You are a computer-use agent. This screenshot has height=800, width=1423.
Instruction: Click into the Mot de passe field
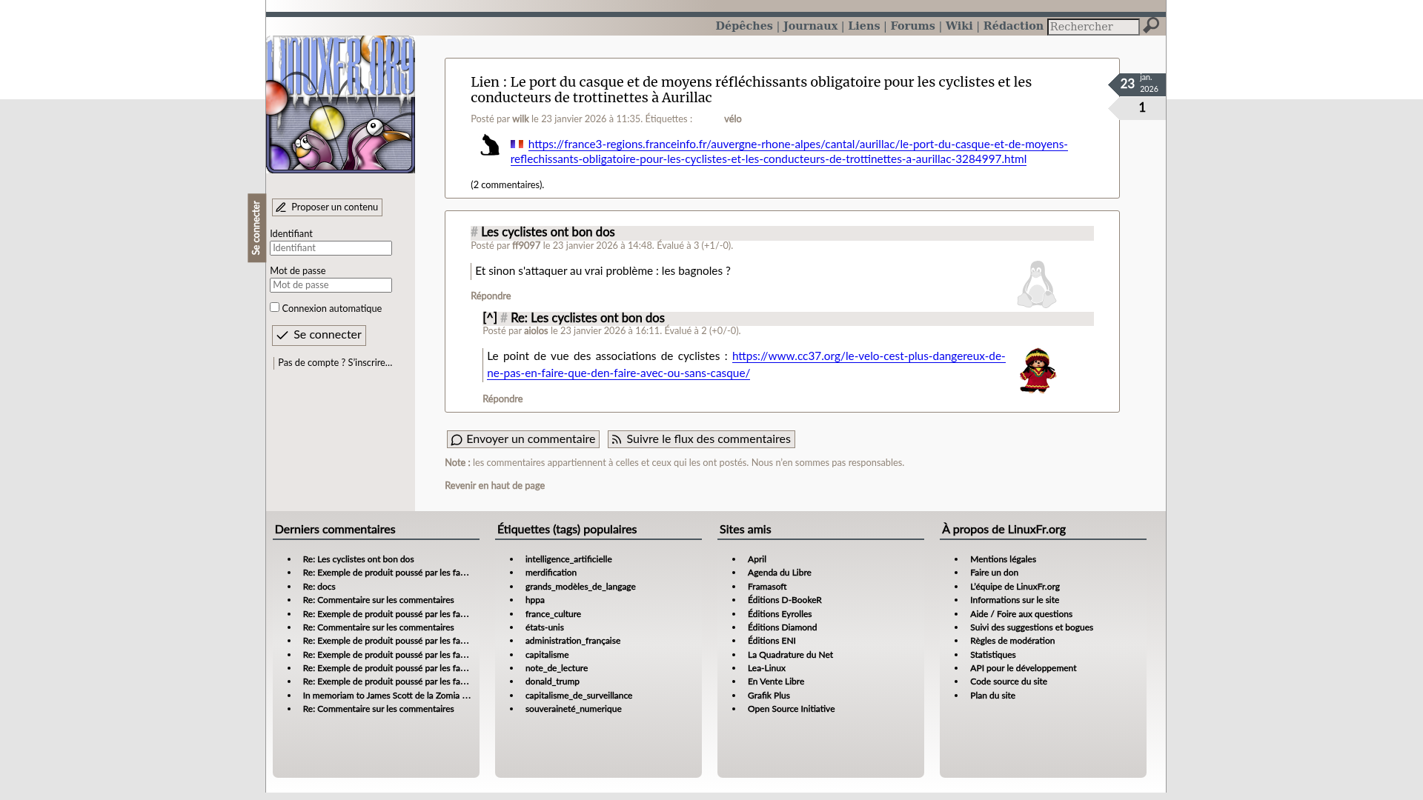pyautogui.click(x=331, y=285)
